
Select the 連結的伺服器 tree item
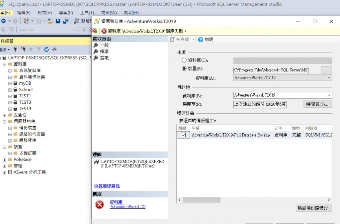[32, 134]
